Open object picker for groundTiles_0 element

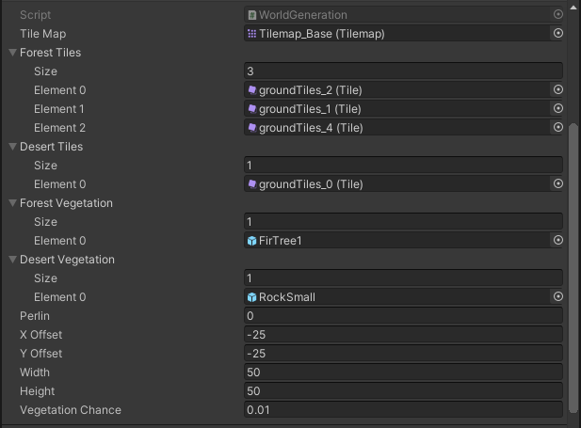coord(557,184)
